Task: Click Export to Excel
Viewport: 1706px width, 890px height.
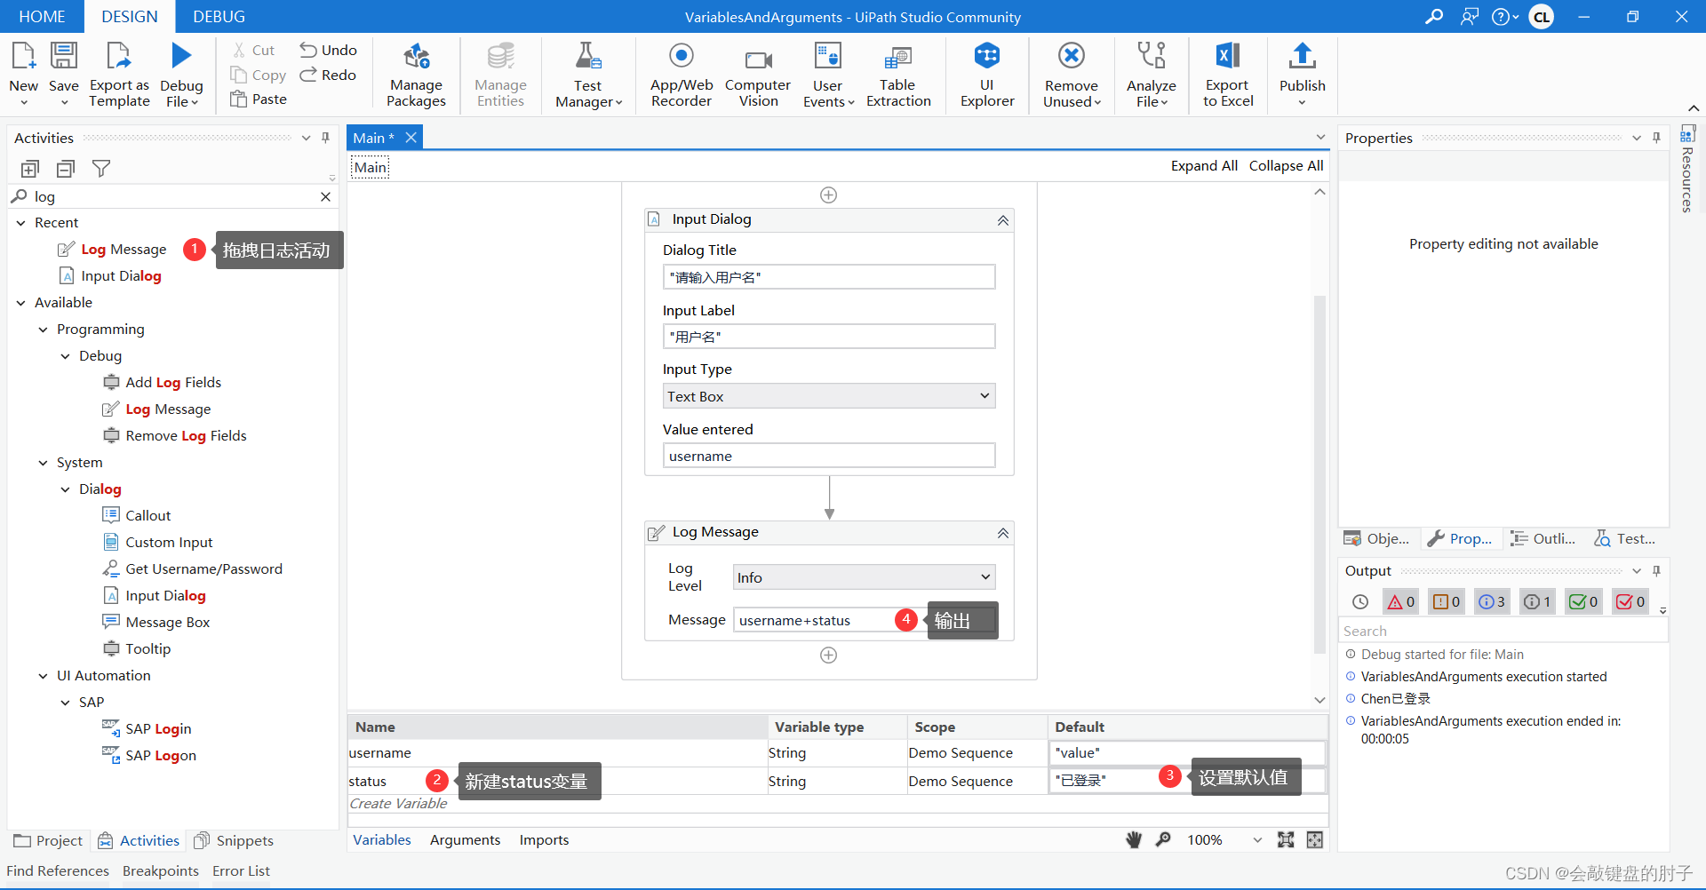Action: [x=1228, y=75]
